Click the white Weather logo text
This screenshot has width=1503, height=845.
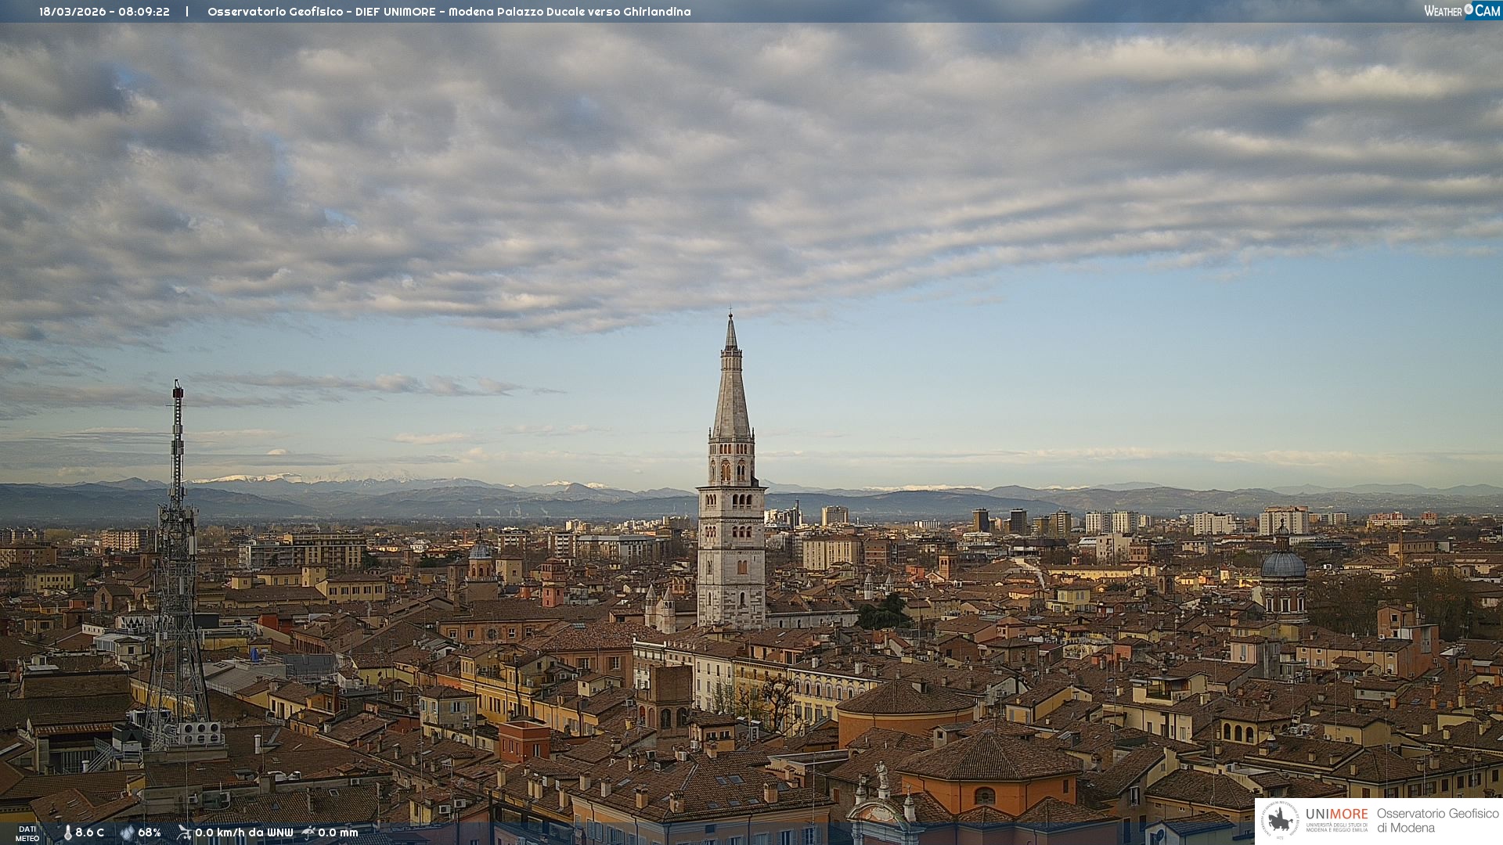[x=1443, y=11]
